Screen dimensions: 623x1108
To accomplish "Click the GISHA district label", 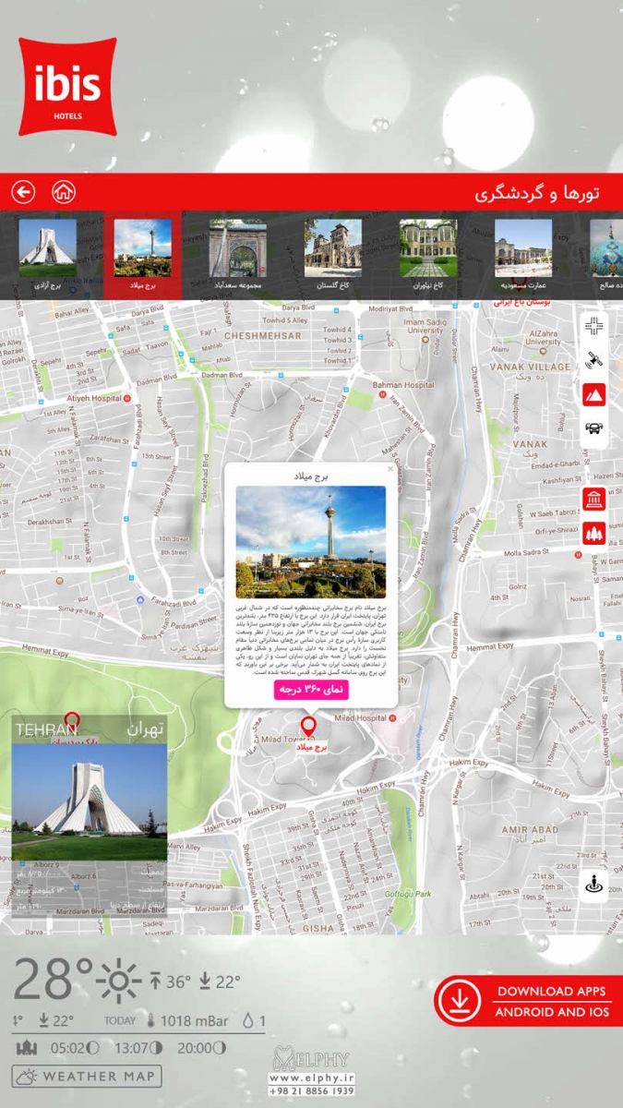I will click(x=319, y=928).
